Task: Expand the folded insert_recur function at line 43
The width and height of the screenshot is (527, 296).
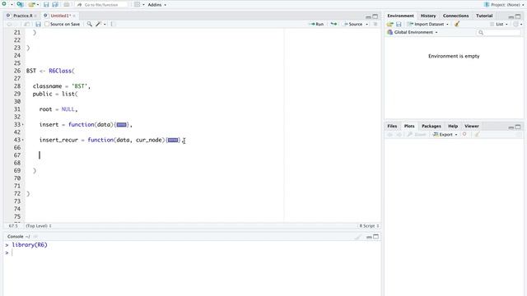Action: tap(23, 140)
